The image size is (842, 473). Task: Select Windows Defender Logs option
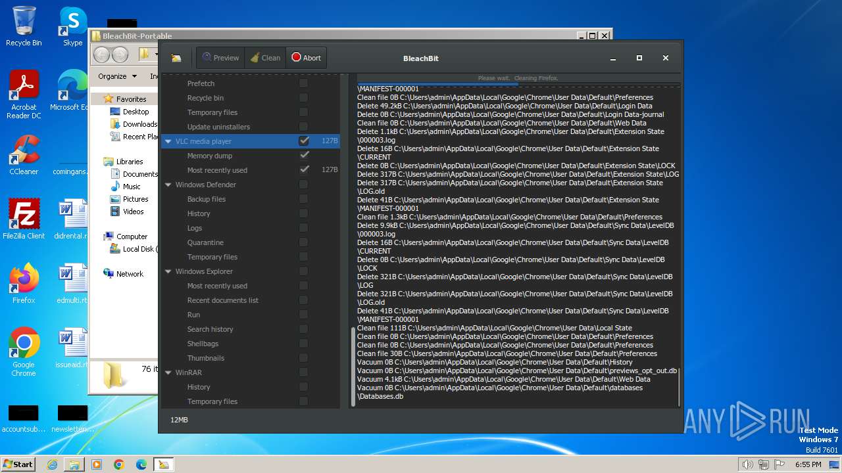pyautogui.click(x=194, y=228)
